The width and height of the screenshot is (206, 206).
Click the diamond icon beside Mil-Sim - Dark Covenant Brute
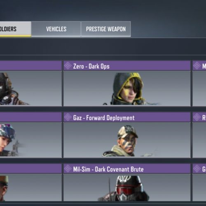[68, 169]
